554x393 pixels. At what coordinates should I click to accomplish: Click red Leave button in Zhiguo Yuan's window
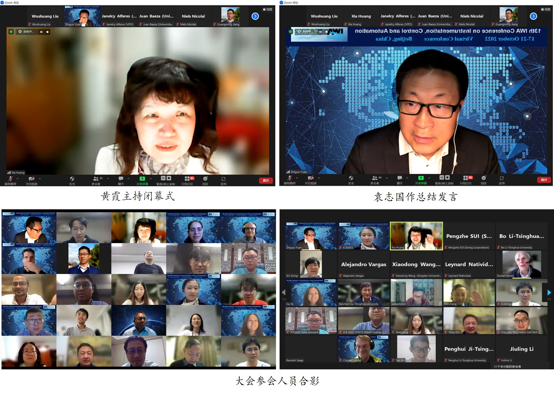tap(544, 180)
